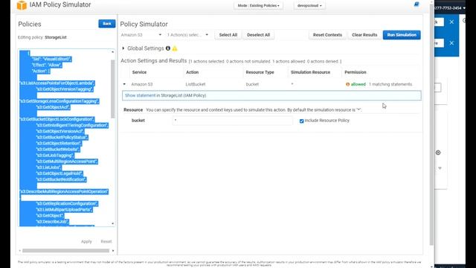Click the policy editor vertical scrollbar thumb
This screenshot has height=268, width=476.
tap(113, 89)
